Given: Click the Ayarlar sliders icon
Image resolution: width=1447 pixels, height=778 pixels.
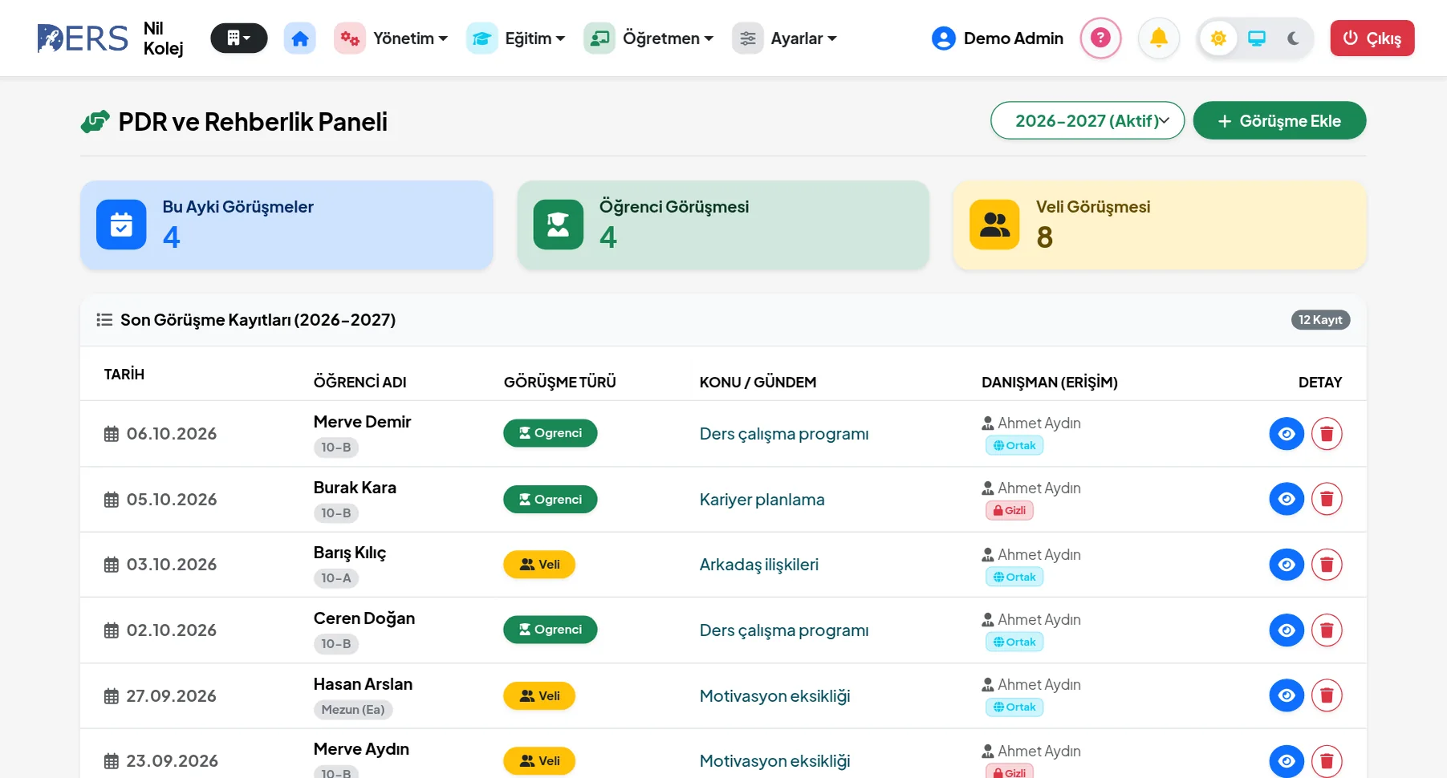Looking at the screenshot, I should (x=747, y=38).
